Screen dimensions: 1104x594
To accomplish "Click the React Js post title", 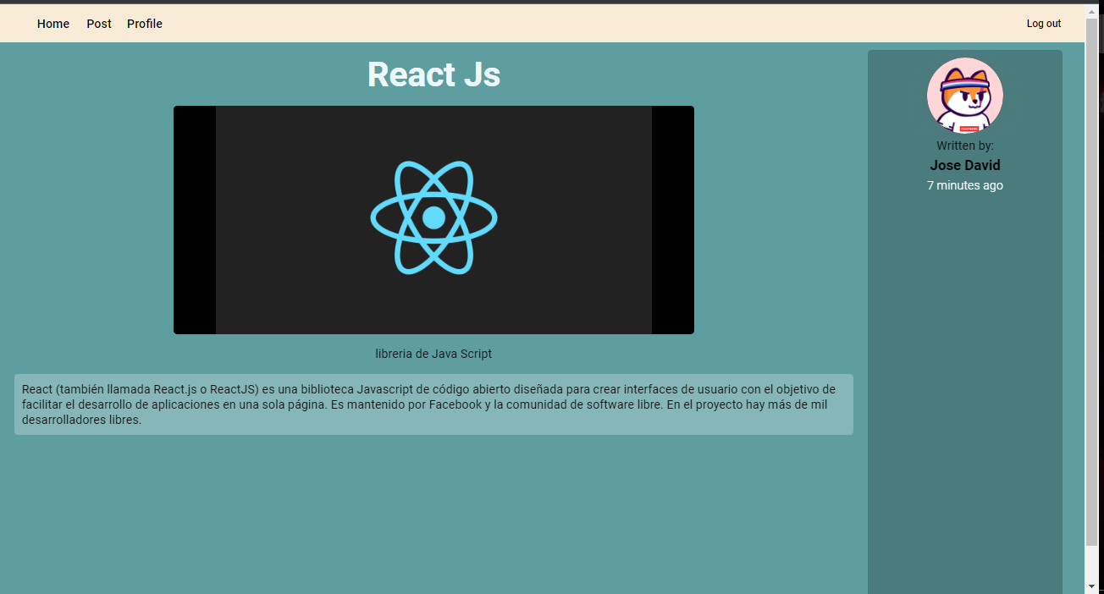I will pos(433,74).
